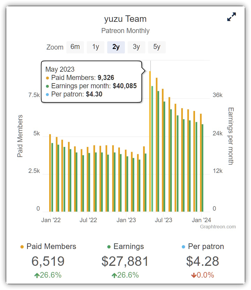Viewport: 251px width, 290px height.
Task: Click the January 2022 orange bar
Action: (x=50, y=173)
